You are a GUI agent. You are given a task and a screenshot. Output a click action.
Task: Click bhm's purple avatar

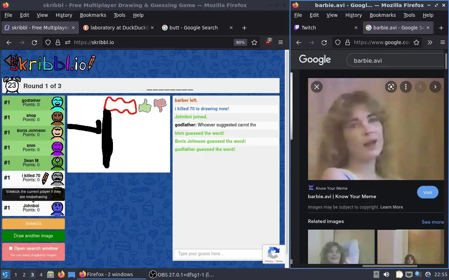(x=58, y=148)
